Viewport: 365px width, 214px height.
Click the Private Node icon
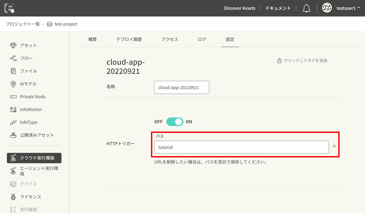[x=13, y=96]
